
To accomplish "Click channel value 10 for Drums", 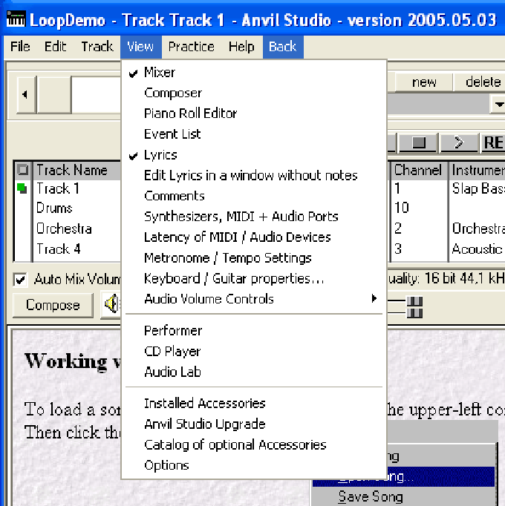I will (402, 208).
